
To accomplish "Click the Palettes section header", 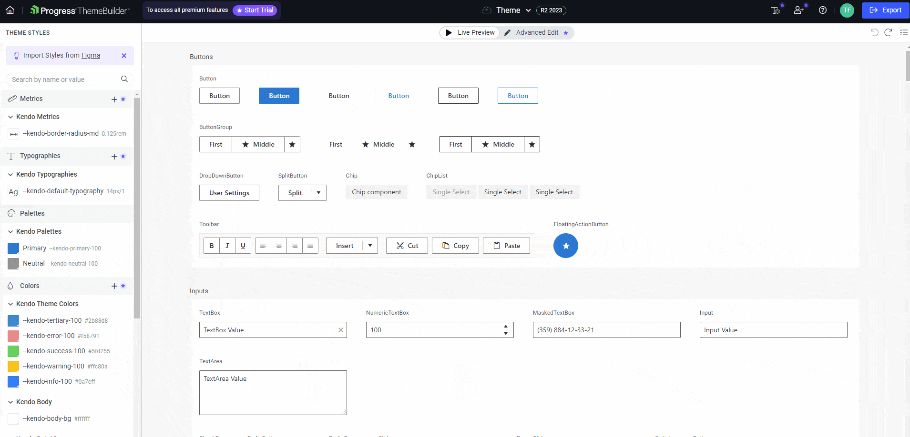I will pos(67,213).
